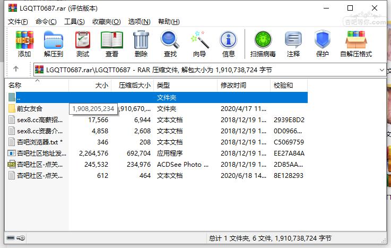Click WinRAR icon in the title bar
This screenshot has height=248, width=391.
13,8
